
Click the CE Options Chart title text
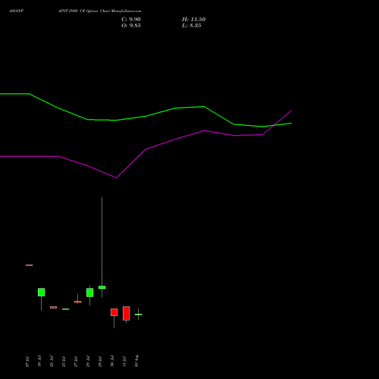pyautogui.click(x=99, y=11)
